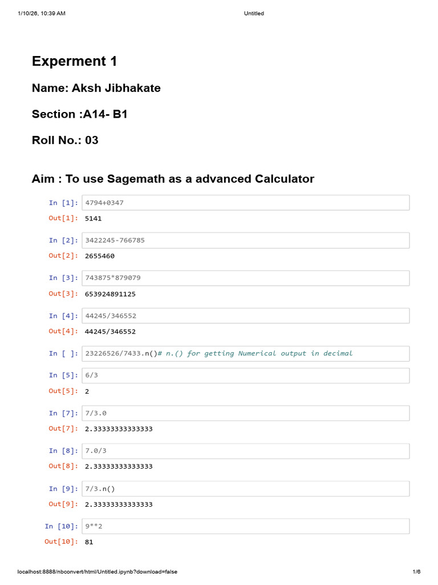Image resolution: width=438 pixels, height=585 pixels.
Task: Click the localhost nbconvert URL in footer
Action: [x=97, y=571]
